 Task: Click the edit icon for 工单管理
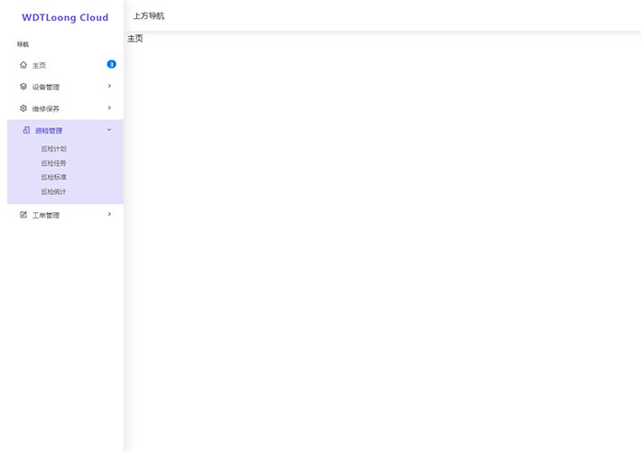pos(23,215)
